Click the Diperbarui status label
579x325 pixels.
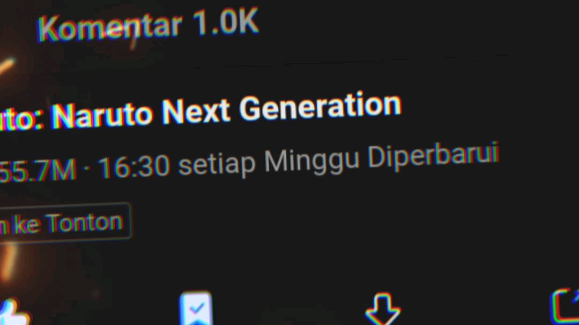[x=434, y=156]
